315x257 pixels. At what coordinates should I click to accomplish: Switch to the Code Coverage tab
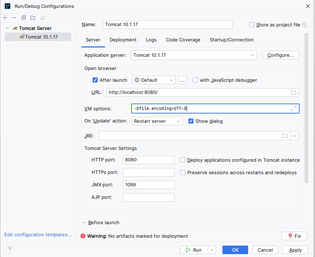183,40
